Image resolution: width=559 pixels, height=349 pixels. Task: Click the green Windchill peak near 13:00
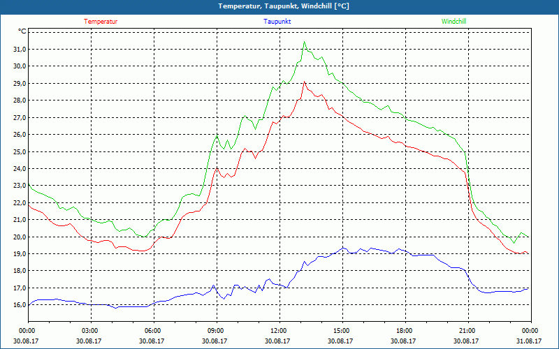pyautogui.click(x=304, y=42)
